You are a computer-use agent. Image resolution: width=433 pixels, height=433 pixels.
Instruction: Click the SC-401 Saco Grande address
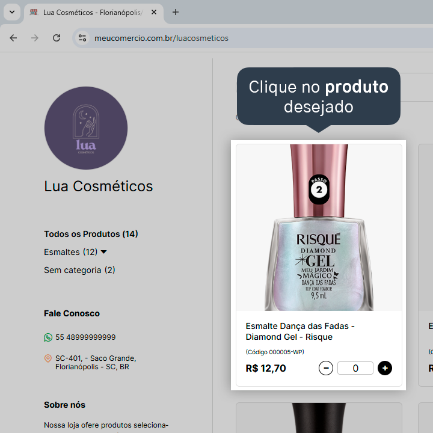[96, 362]
